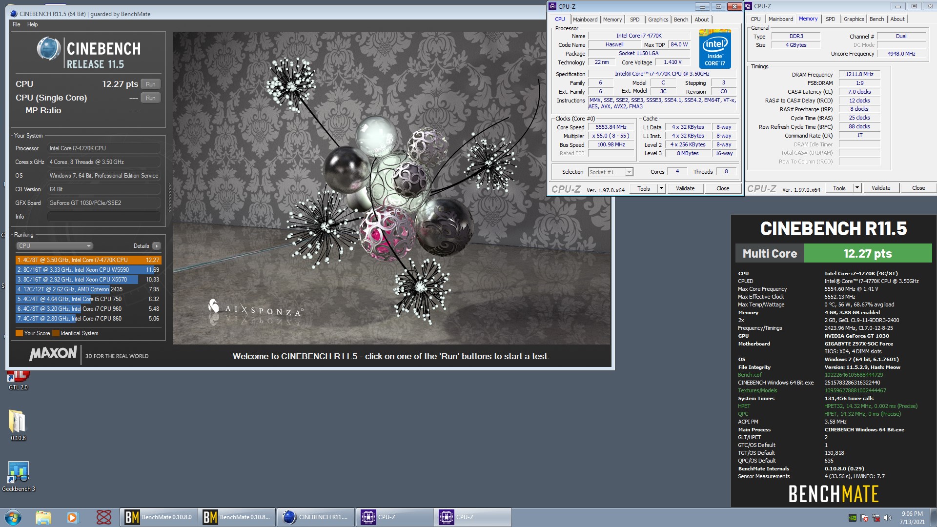Open the CPU ranking type dropdown
Screen dimensions: 937x527
click(x=54, y=246)
